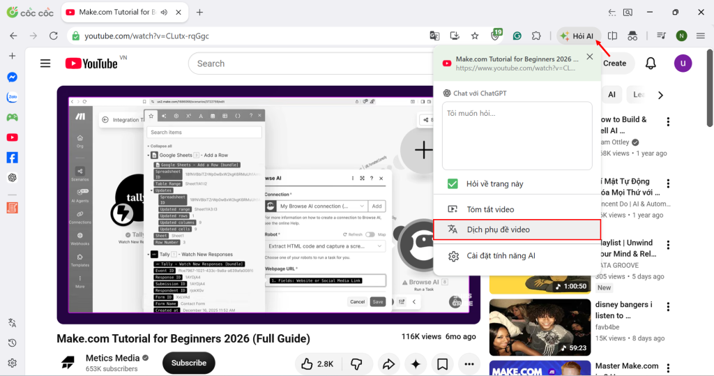Subscribe to Metics Media channel
The height and width of the screenshot is (376, 714).
[x=188, y=363]
